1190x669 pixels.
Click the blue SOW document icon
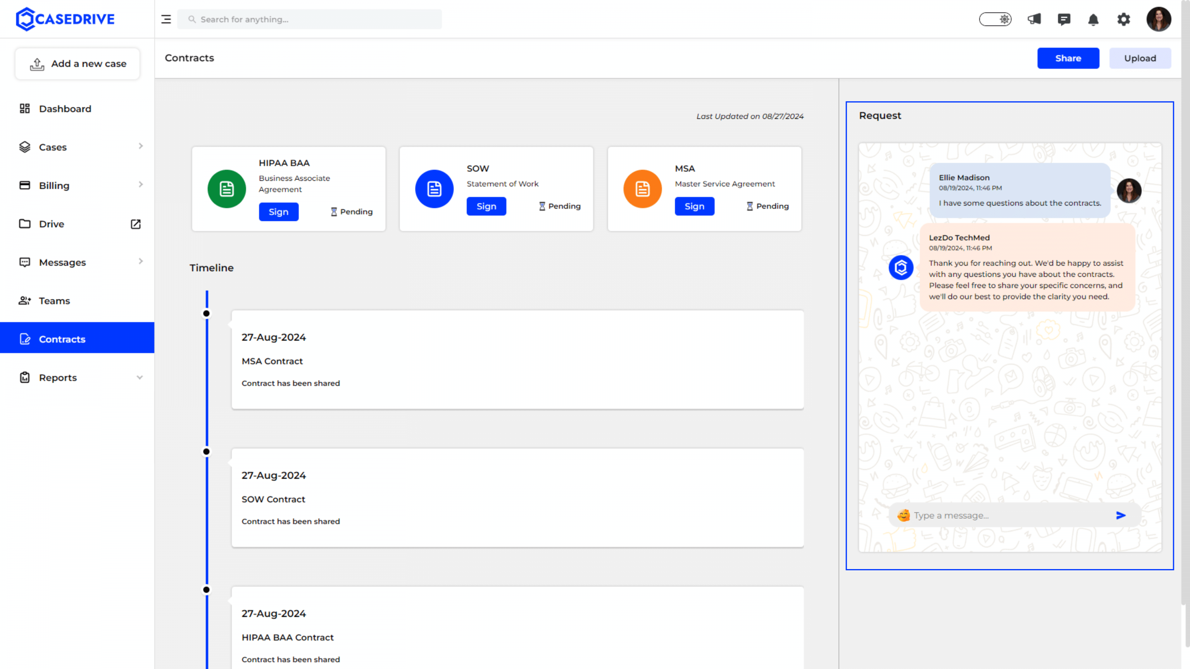tap(434, 189)
